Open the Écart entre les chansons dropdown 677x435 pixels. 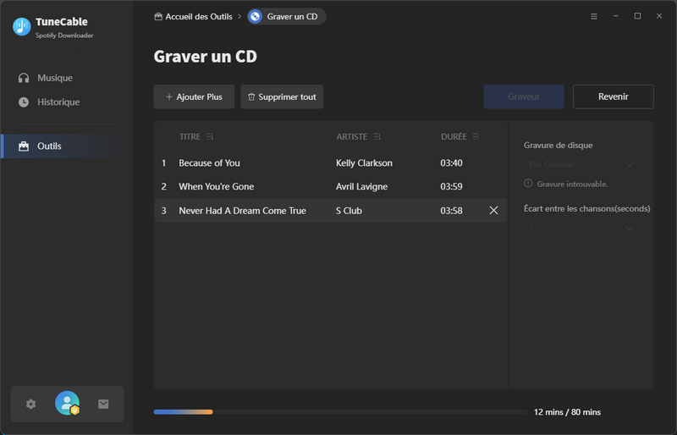point(580,228)
